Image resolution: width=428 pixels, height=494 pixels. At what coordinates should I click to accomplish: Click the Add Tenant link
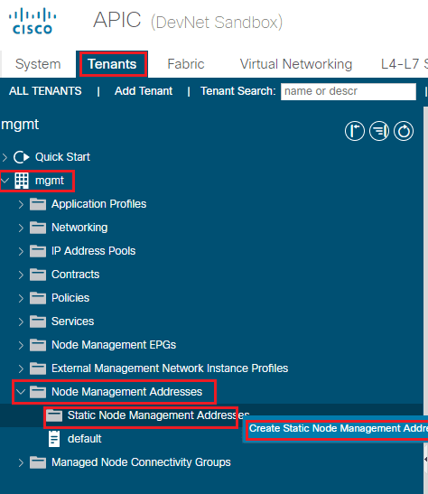point(144,91)
